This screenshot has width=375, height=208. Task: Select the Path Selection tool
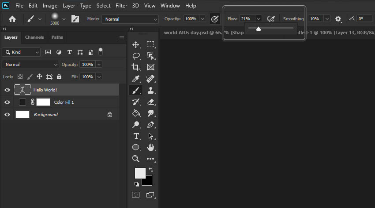pos(150,136)
